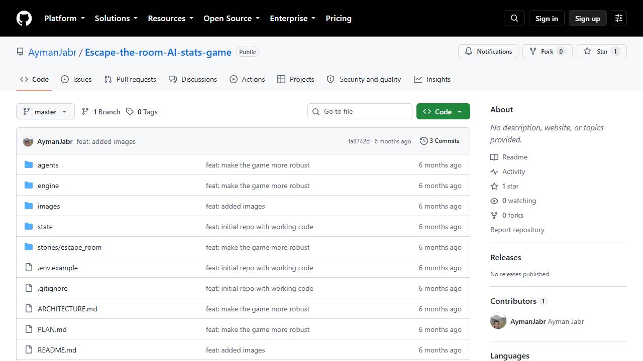Open the README.md file in the list
The image size is (643, 361).
(x=57, y=350)
